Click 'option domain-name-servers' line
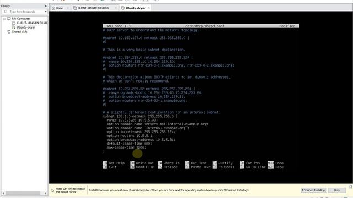 [x=158, y=124]
